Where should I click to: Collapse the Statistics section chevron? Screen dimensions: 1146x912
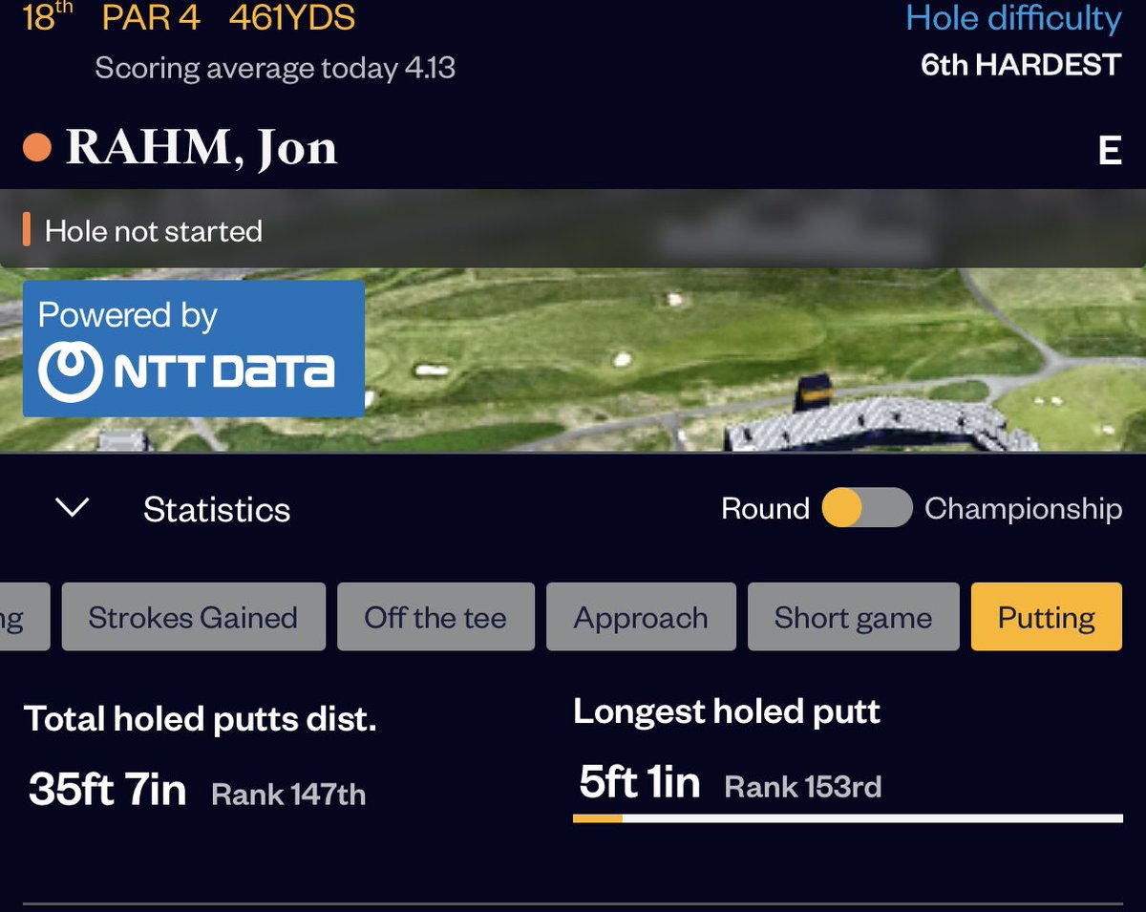(73, 507)
